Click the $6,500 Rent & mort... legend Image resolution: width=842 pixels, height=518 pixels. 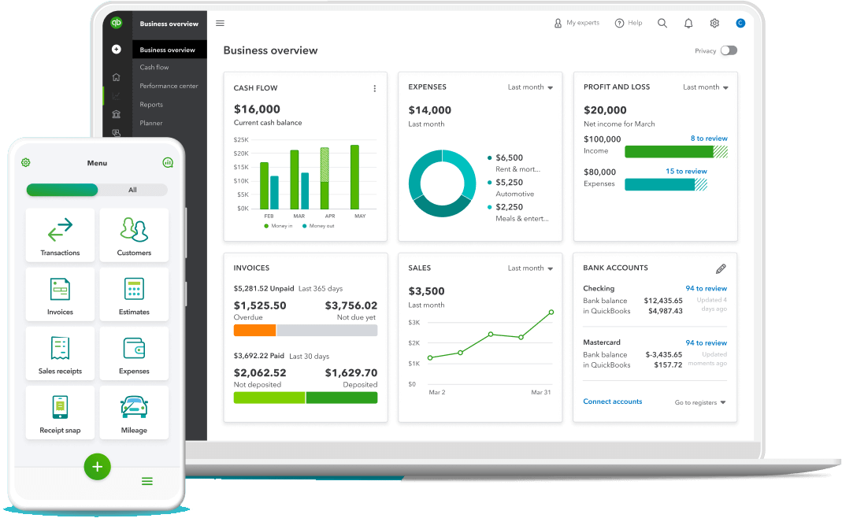tap(514, 163)
